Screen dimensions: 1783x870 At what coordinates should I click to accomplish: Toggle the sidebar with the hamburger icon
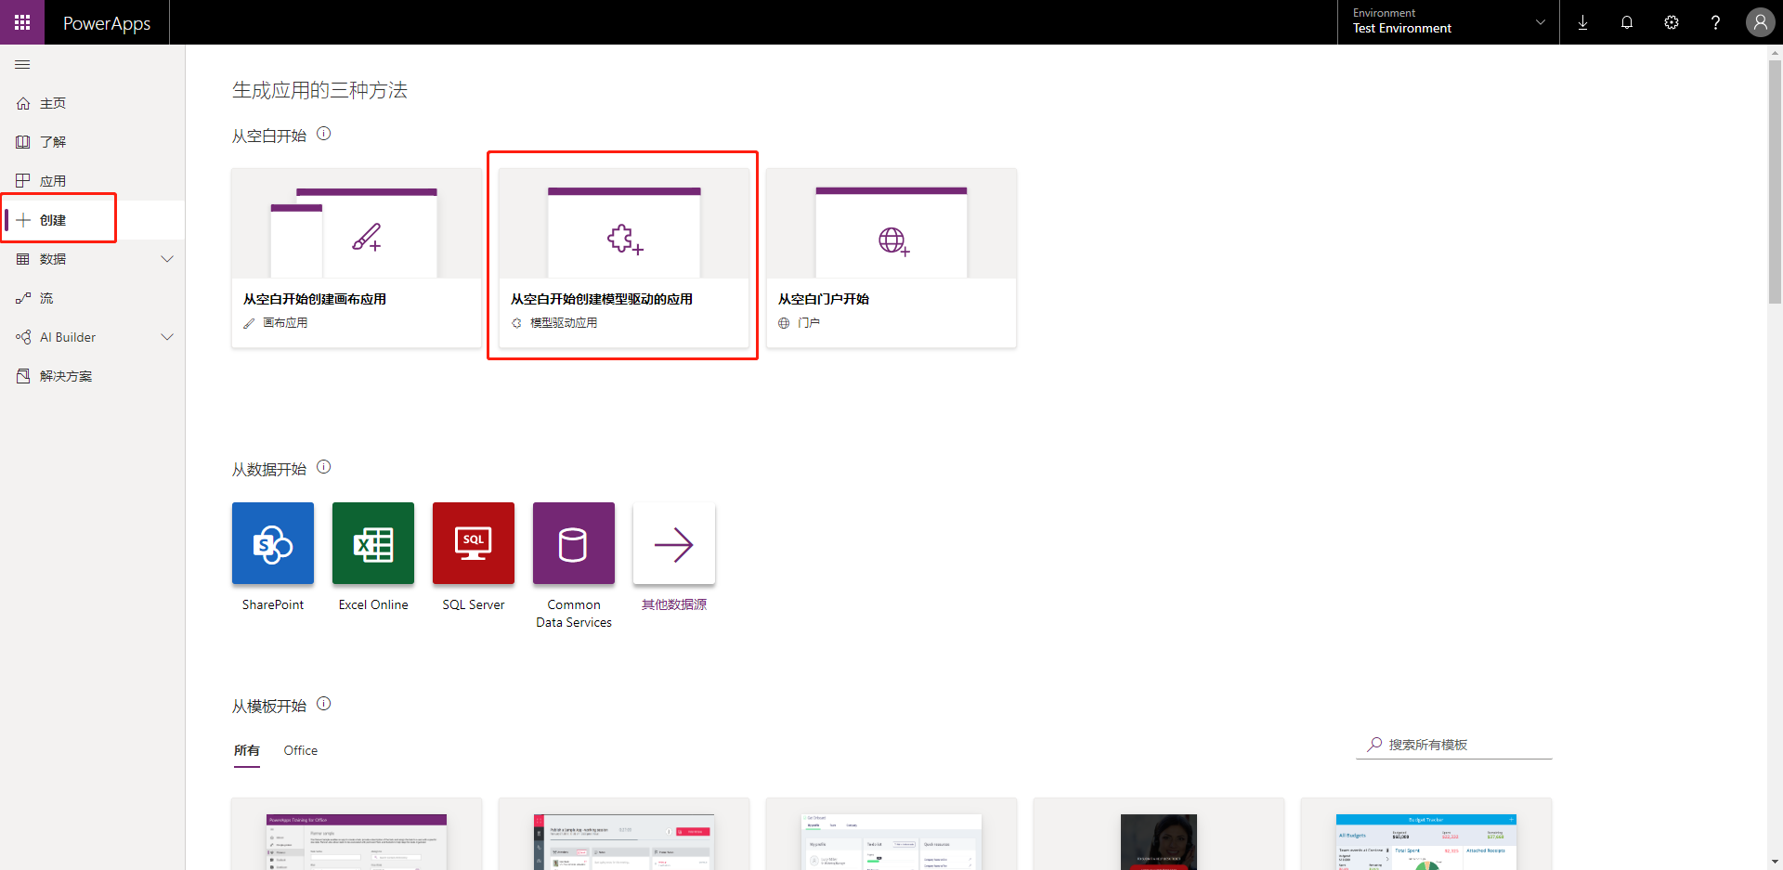point(22,64)
